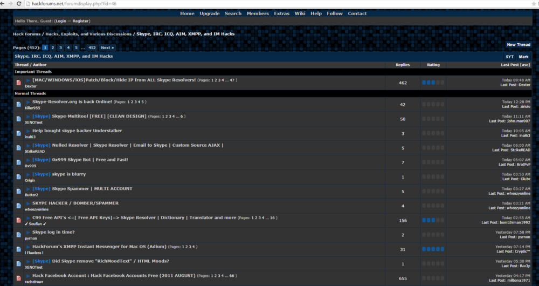Open the Members menu item

coord(258,13)
